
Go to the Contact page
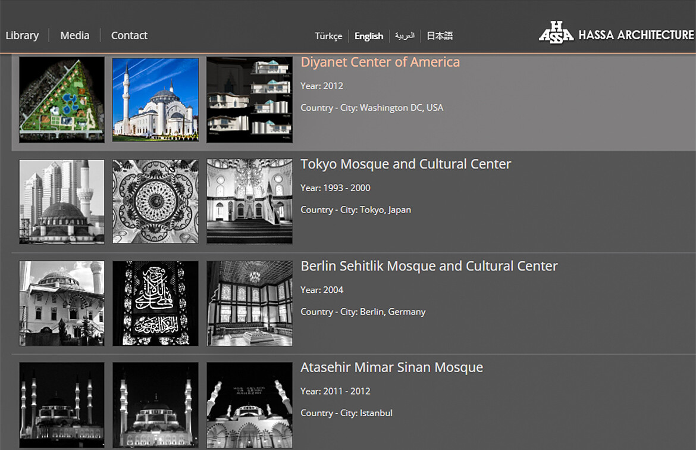pos(129,36)
